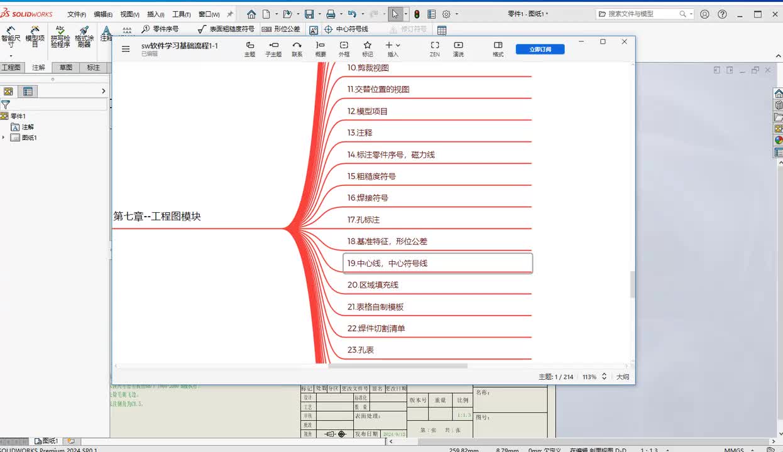Switch to the 草图 tab

pyautogui.click(x=66, y=68)
